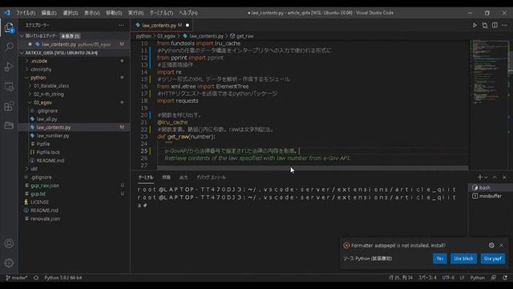Viewport: 513px width, 289px height.
Task: Click the feedback icon in status bar
Action: pos(494,278)
